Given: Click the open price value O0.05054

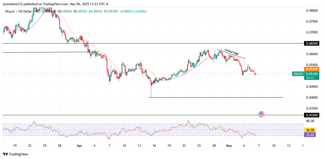Looking at the screenshot, I should pyautogui.click(x=65, y=11).
